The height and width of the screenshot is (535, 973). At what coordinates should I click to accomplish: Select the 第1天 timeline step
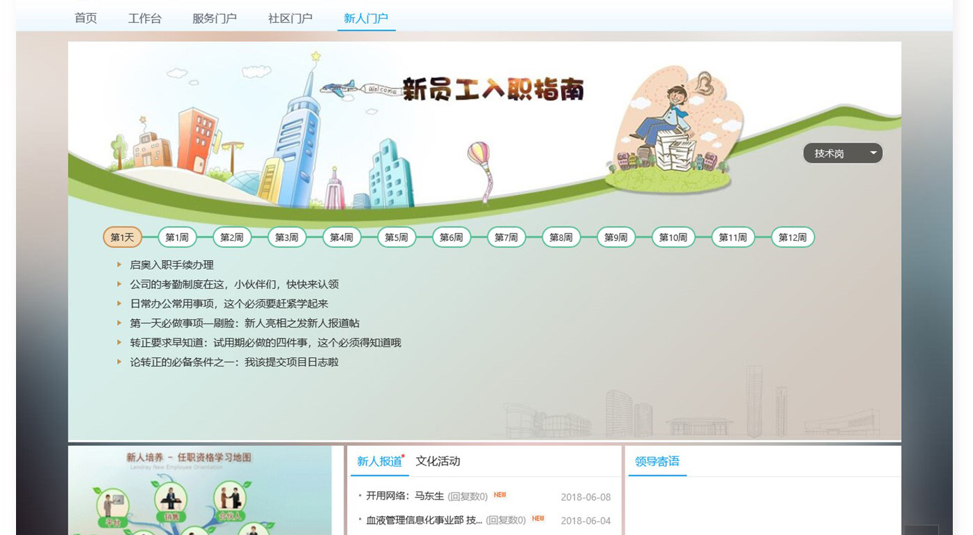(123, 238)
